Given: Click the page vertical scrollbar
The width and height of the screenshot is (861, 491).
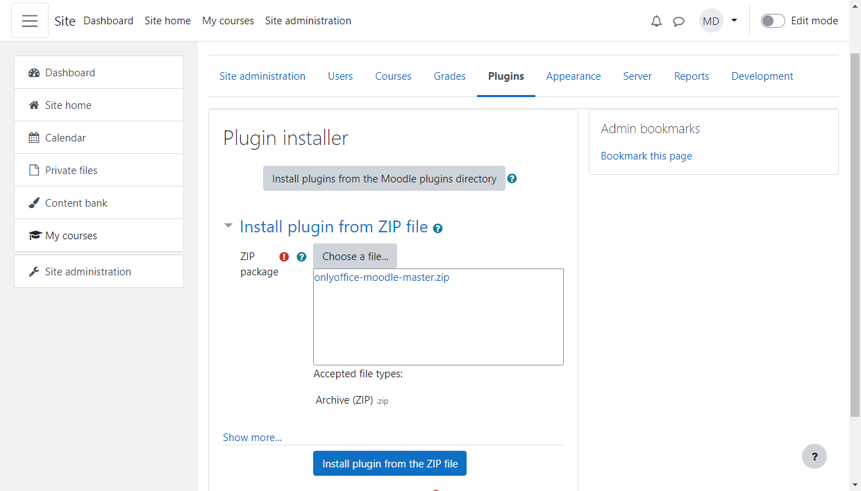Looking at the screenshot, I should pos(855,234).
